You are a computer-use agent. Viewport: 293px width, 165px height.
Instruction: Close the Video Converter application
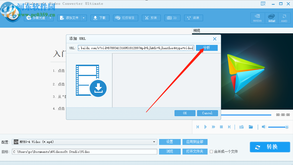[288, 4]
